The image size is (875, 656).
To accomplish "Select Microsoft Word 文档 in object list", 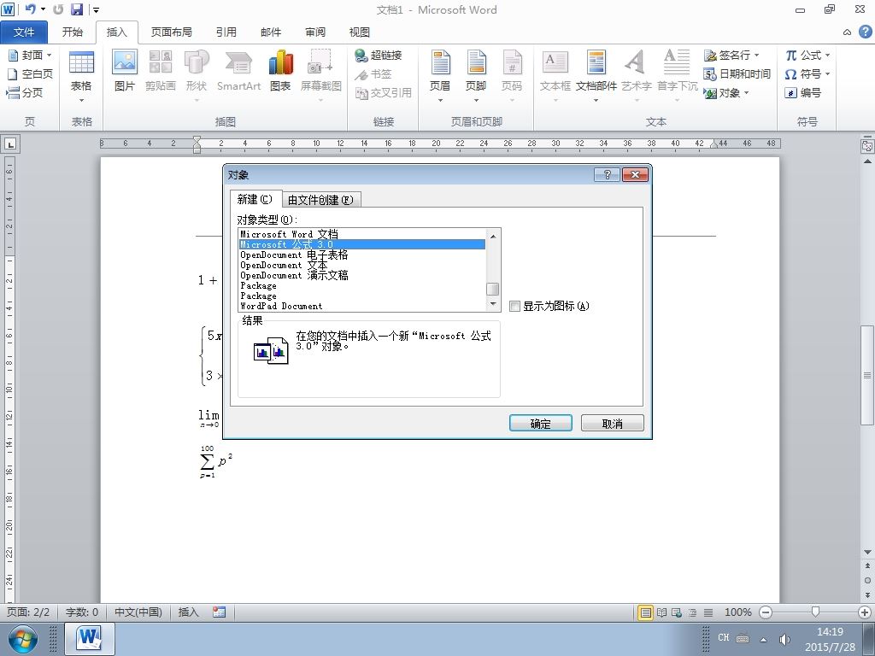I will (362, 234).
